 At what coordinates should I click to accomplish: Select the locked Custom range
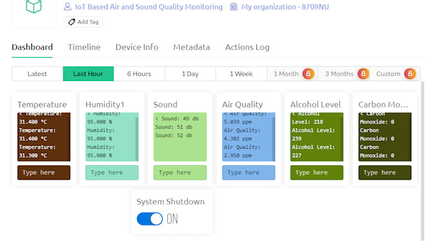(x=395, y=73)
